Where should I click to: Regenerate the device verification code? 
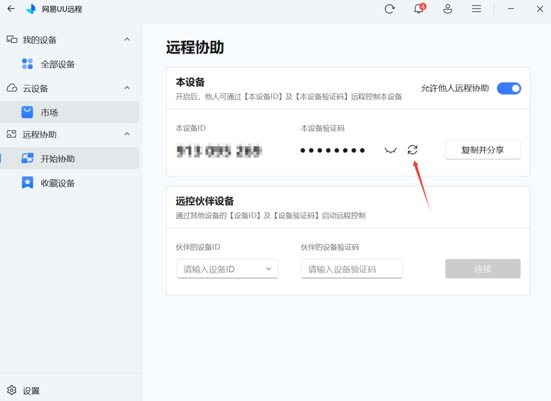point(413,149)
